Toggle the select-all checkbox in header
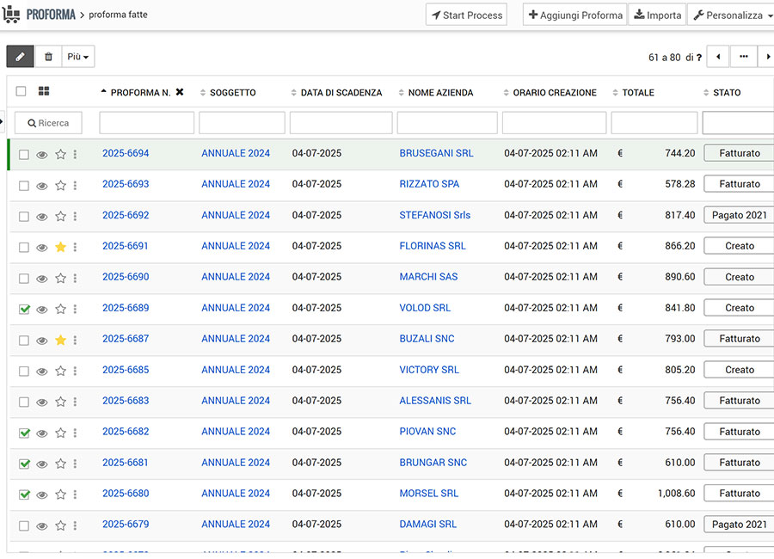This screenshot has height=559, width=774. point(21,92)
